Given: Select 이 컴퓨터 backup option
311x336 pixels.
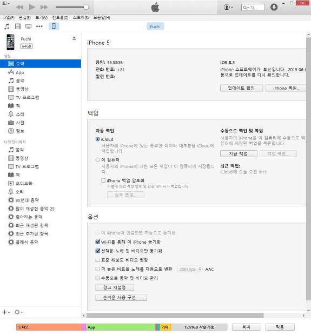Looking at the screenshot, I should 97,160.
